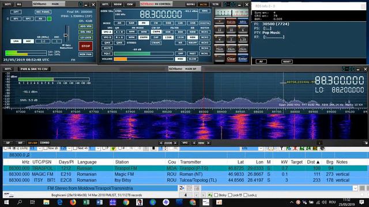Toggle the 'Now' checkbox in database toolbar

coord(46,148)
